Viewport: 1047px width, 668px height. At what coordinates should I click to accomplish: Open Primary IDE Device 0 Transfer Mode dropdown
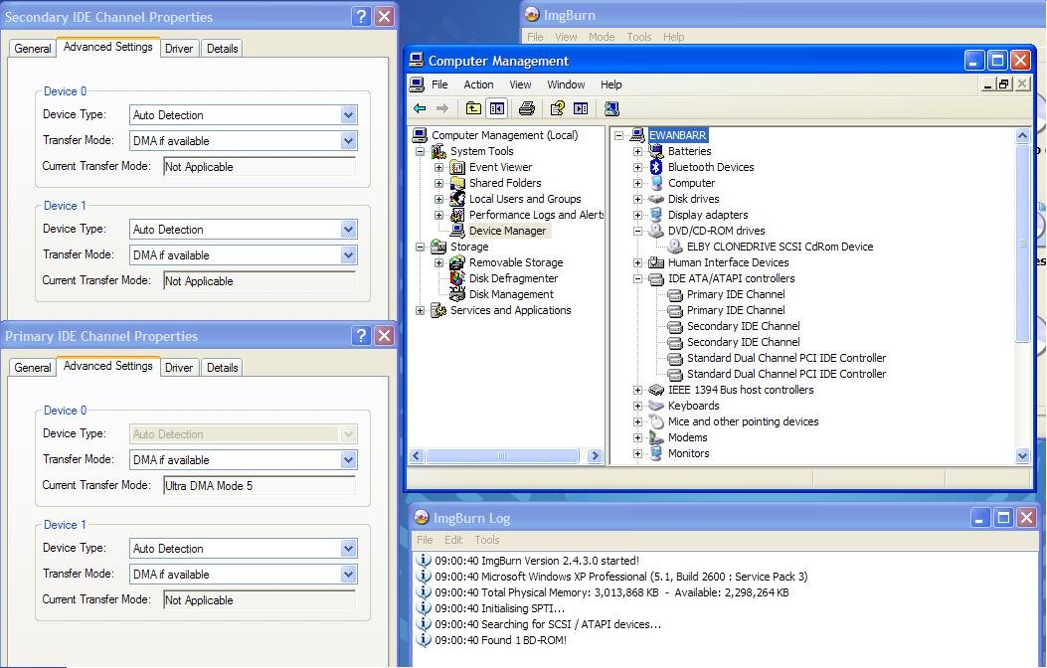point(349,460)
